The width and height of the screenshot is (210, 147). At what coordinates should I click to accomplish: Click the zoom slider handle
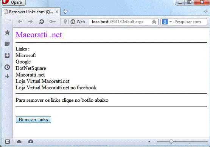tap(171, 141)
